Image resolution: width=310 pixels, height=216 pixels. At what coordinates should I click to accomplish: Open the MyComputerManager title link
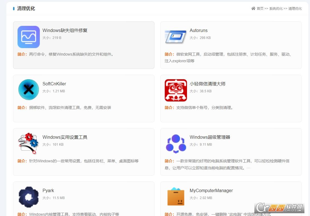point(211,190)
